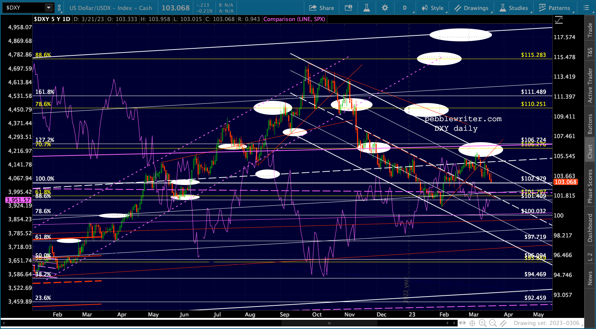Viewport: 596px width, 329px height.
Task: Click the $111.489 price level label
Action: pyautogui.click(x=533, y=92)
